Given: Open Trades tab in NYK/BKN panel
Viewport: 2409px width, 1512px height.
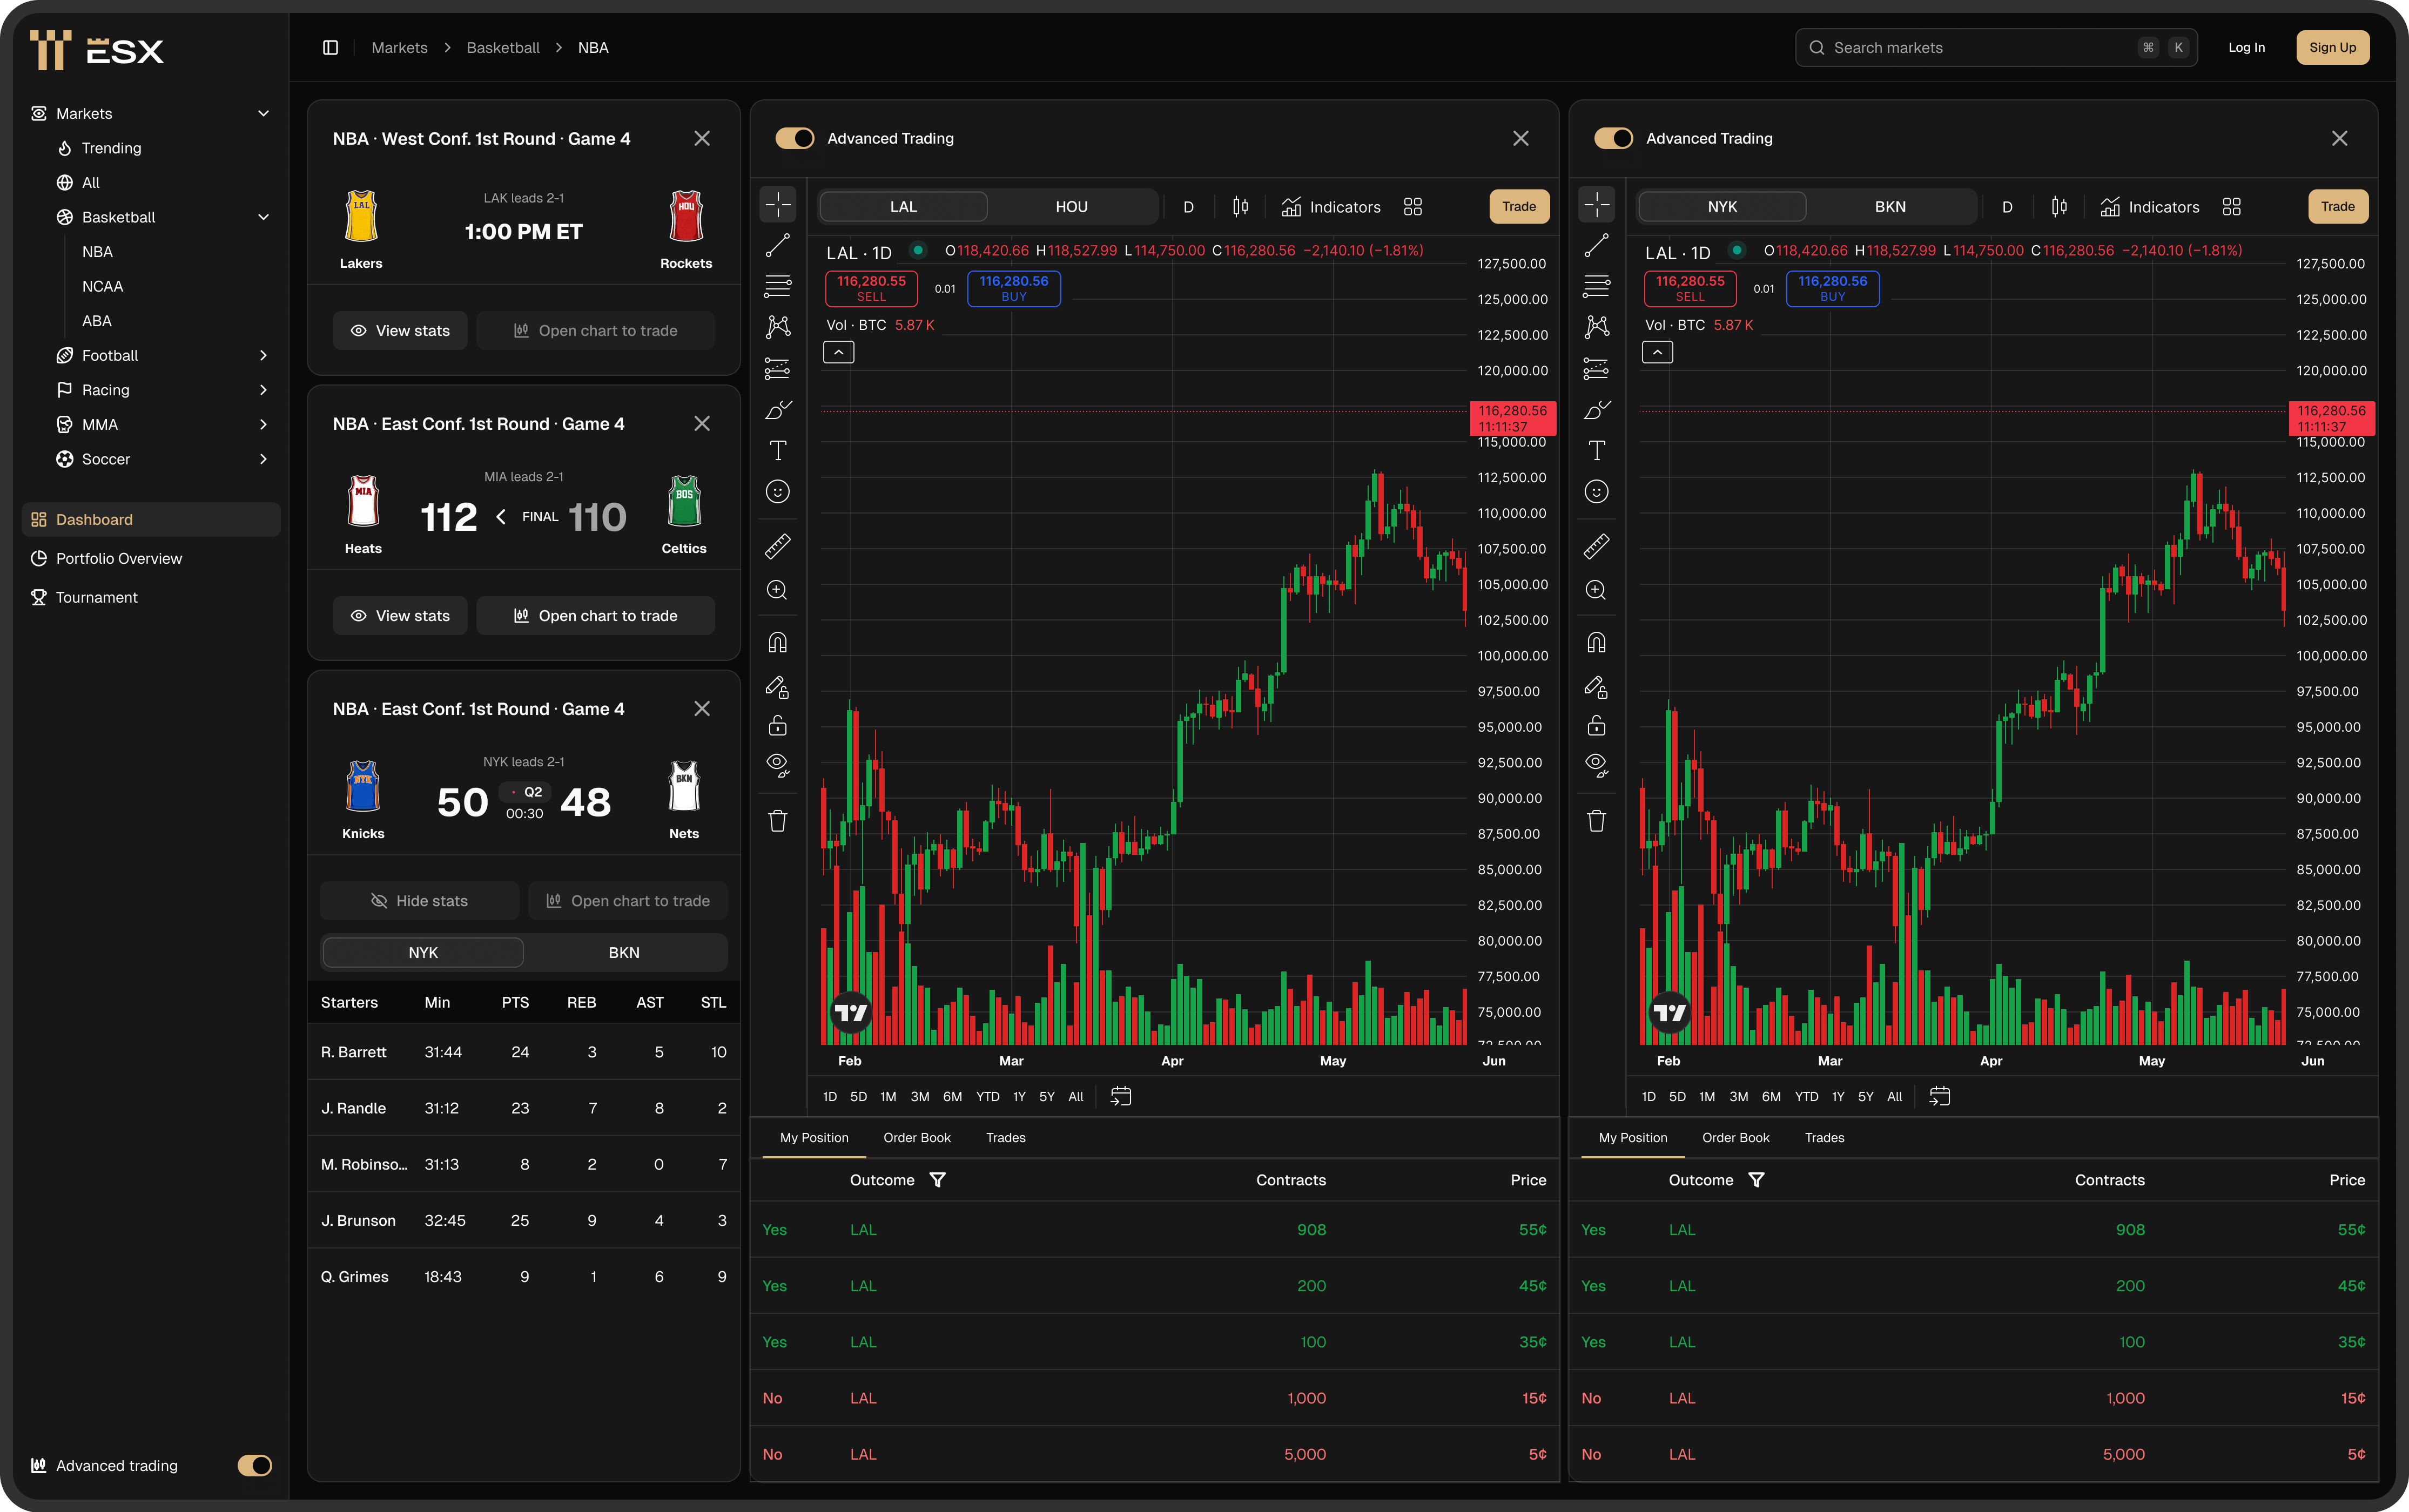Looking at the screenshot, I should tap(1824, 1137).
